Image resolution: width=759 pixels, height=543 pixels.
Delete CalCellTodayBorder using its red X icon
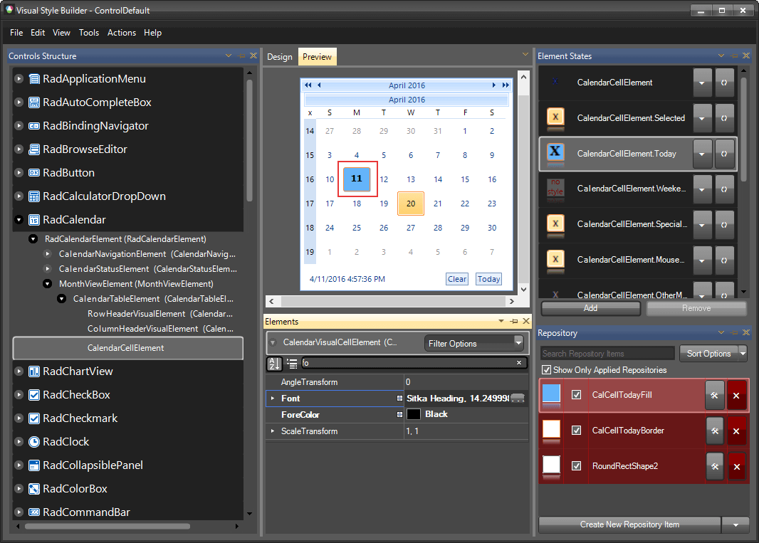pyautogui.click(x=736, y=430)
